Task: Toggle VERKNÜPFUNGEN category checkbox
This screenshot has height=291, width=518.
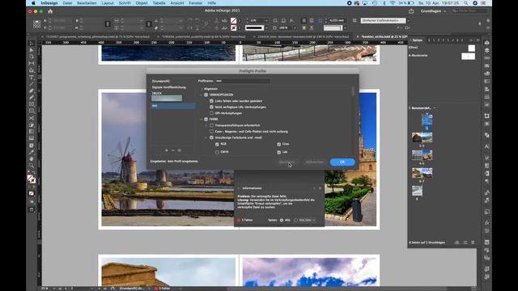Action: 206,95
